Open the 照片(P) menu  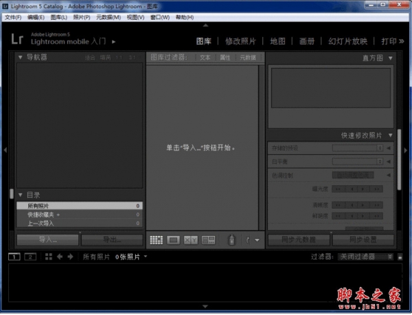(82, 17)
